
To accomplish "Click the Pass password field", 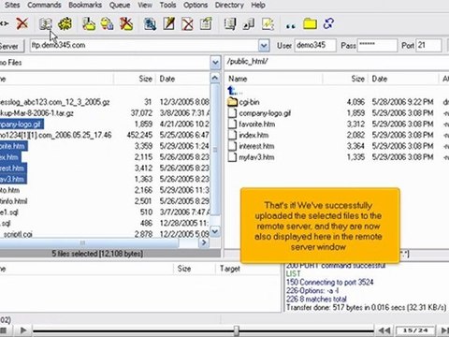I will tap(377, 46).
